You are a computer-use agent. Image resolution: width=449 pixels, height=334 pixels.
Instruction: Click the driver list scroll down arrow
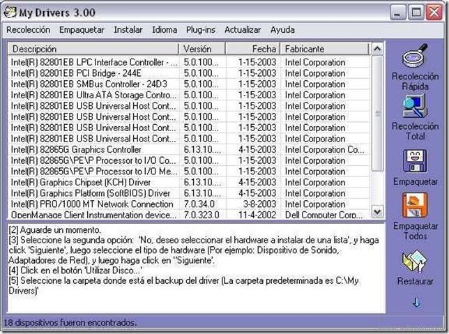[x=377, y=212]
